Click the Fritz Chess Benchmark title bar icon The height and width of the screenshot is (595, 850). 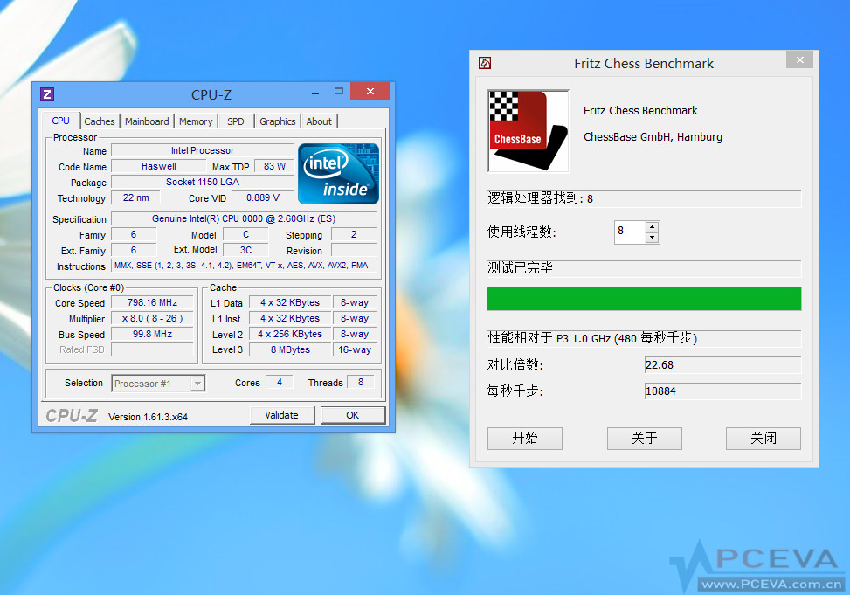point(485,64)
